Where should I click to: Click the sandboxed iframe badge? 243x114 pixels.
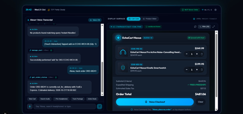[153, 27]
